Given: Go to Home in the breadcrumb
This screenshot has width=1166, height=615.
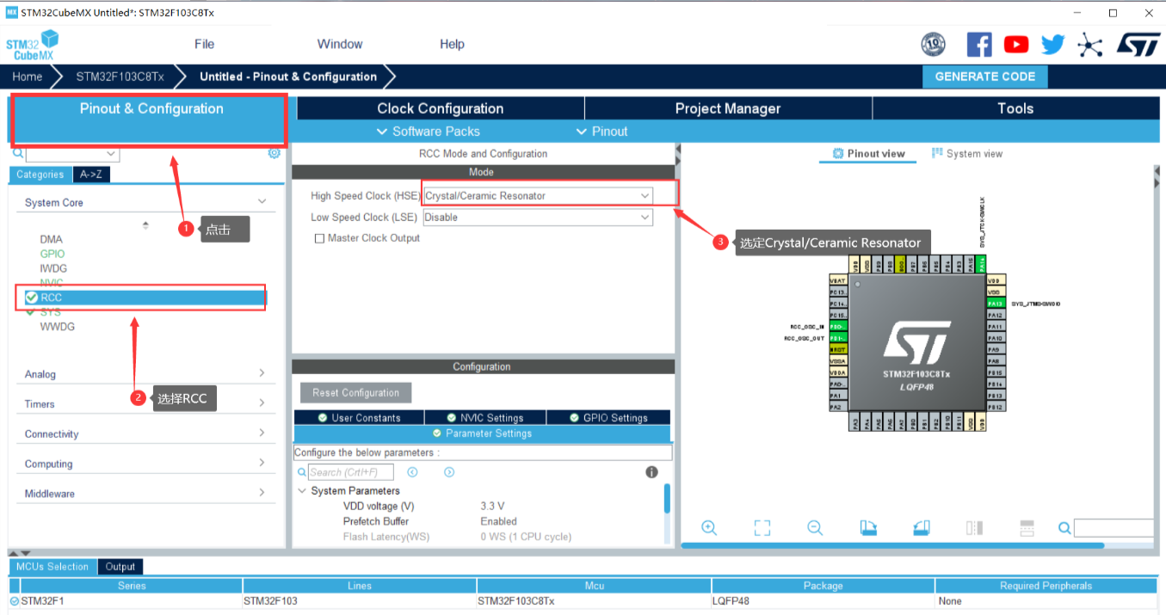Looking at the screenshot, I should click(27, 77).
